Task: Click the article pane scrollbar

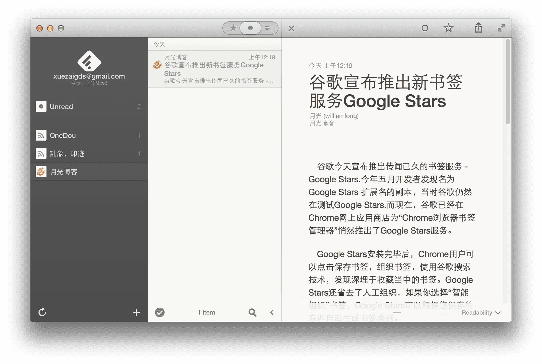Action: [x=507, y=80]
